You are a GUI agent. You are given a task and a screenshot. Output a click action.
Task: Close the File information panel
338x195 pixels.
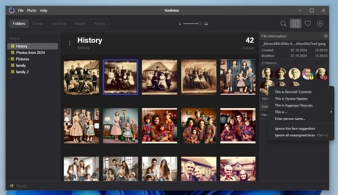click(x=326, y=36)
